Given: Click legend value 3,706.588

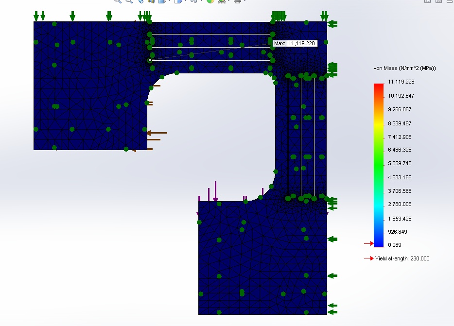Looking at the screenshot, I should point(400,191).
